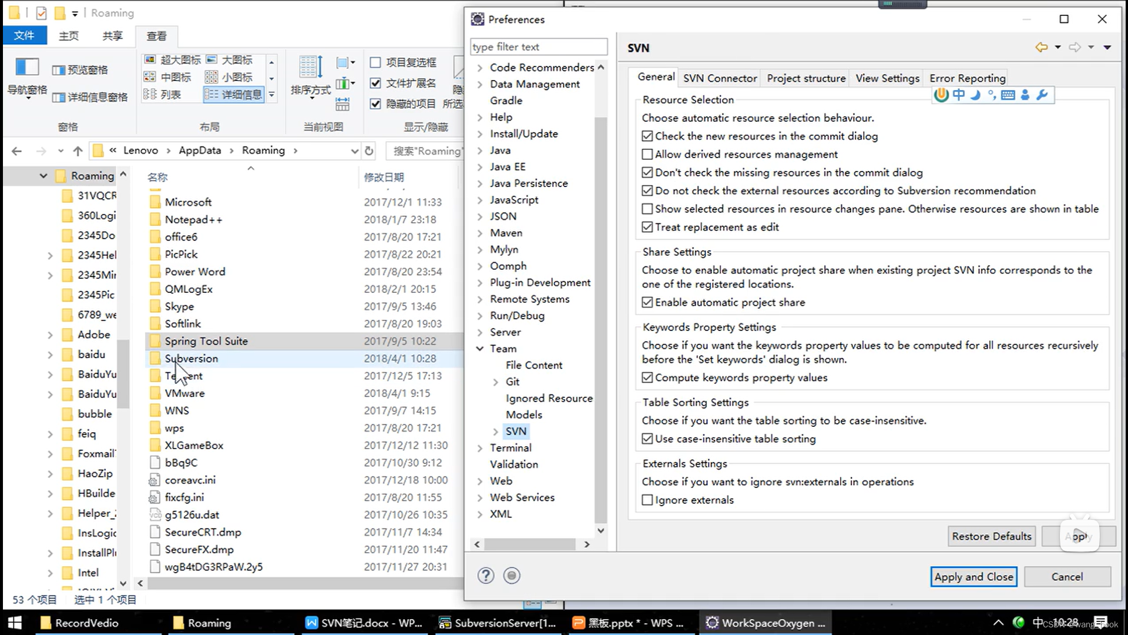Screen dimensions: 1128x635
Task: Expand the Java node in preferences tree
Action: 480,151
